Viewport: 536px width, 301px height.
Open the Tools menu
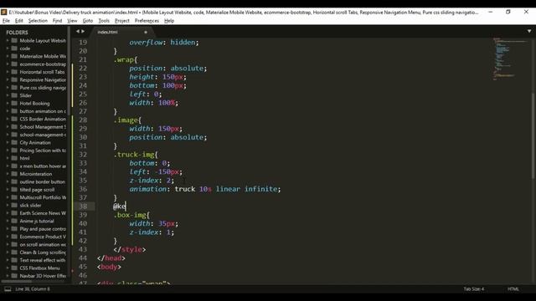pos(104,21)
